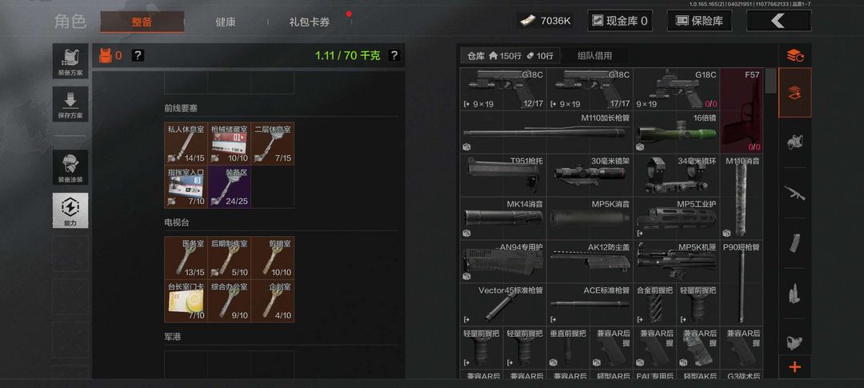Click the orange plus icon in sidebar
Image resolution: width=864 pixels, height=388 pixels.
tap(794, 367)
